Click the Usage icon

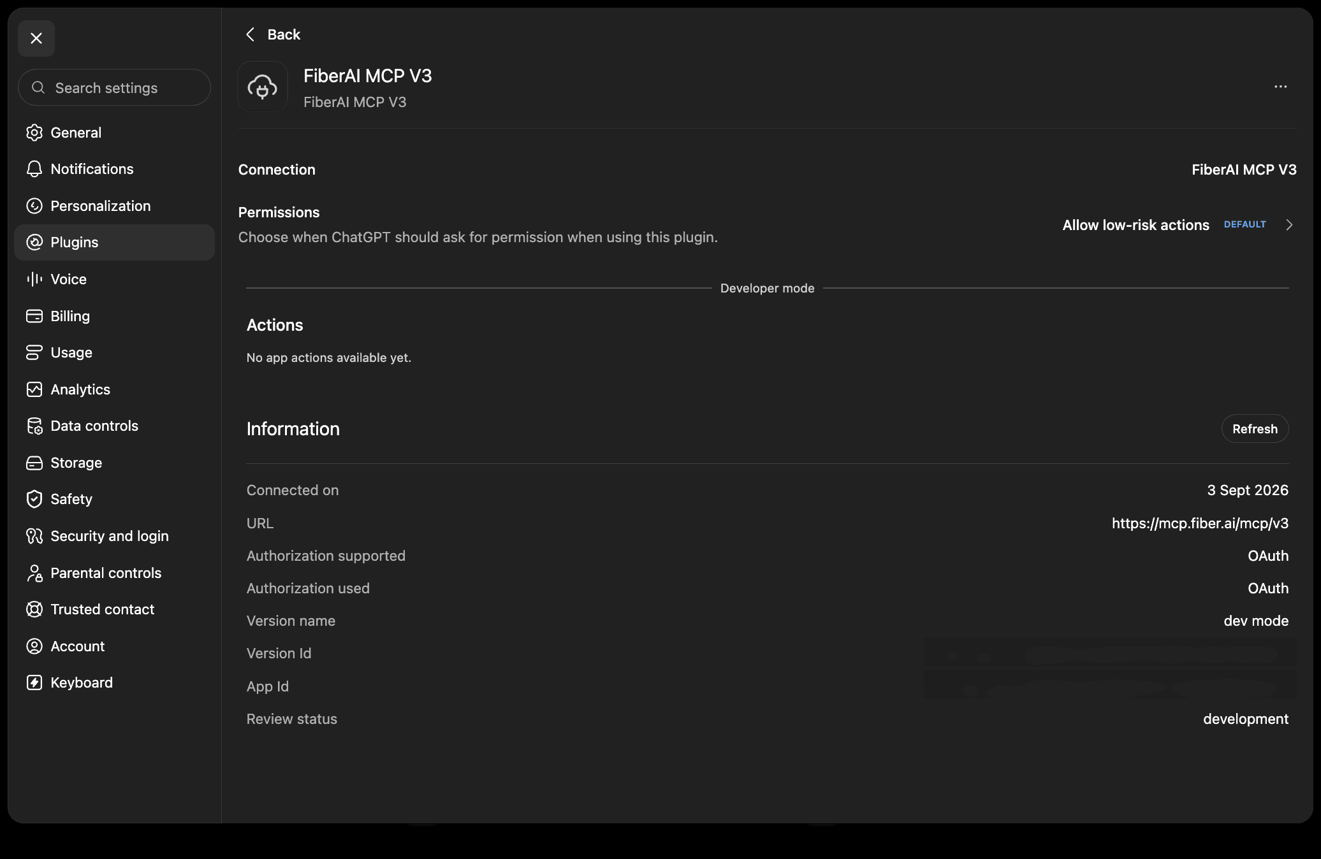click(34, 352)
